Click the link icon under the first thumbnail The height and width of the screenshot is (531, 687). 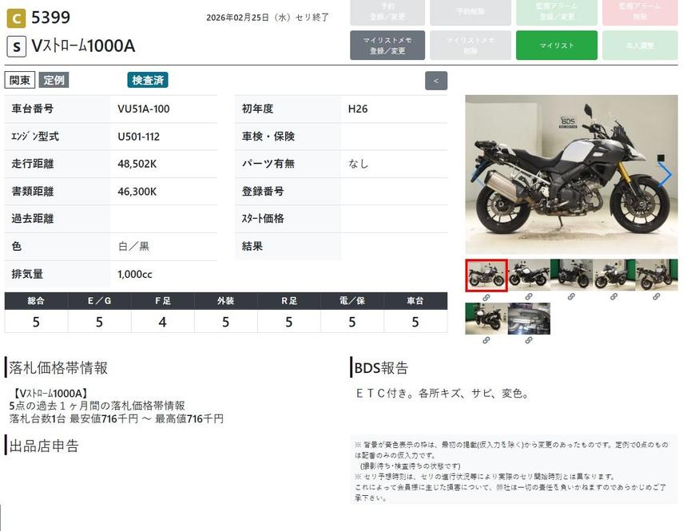pos(486,297)
